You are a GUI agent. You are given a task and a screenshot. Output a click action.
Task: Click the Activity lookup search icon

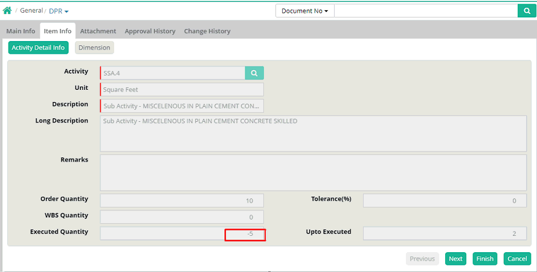(254, 73)
